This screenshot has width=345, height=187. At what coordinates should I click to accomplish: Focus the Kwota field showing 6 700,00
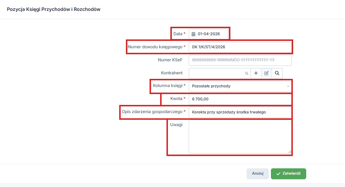240,99
